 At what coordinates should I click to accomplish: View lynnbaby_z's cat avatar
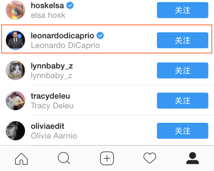click(x=16, y=70)
